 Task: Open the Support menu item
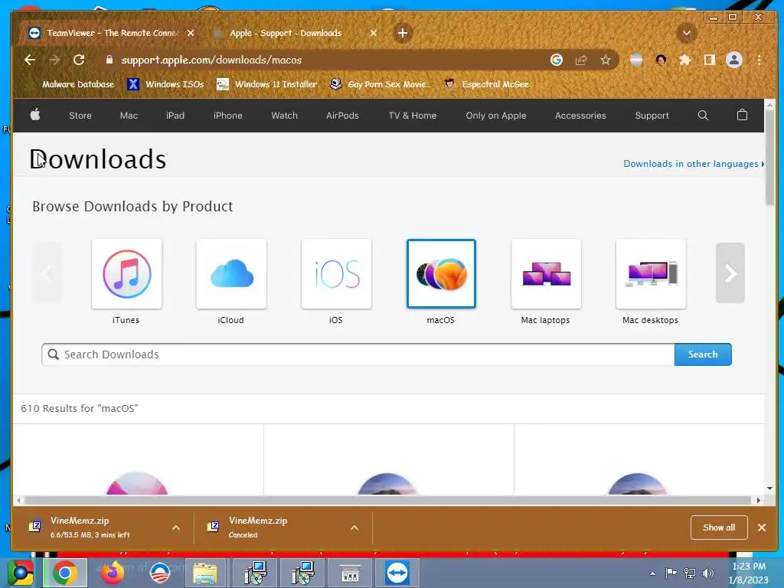652,116
